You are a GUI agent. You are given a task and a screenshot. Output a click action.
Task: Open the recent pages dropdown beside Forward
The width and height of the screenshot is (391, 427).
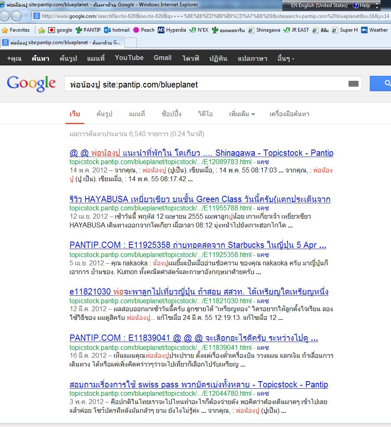click(x=26, y=16)
